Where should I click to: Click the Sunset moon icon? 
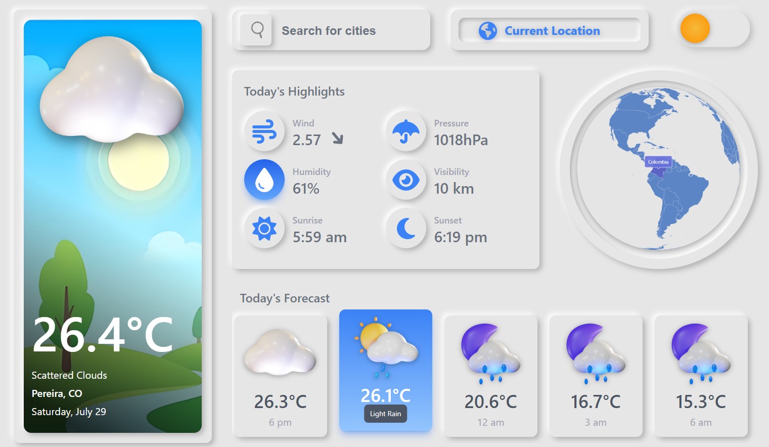pyautogui.click(x=405, y=229)
